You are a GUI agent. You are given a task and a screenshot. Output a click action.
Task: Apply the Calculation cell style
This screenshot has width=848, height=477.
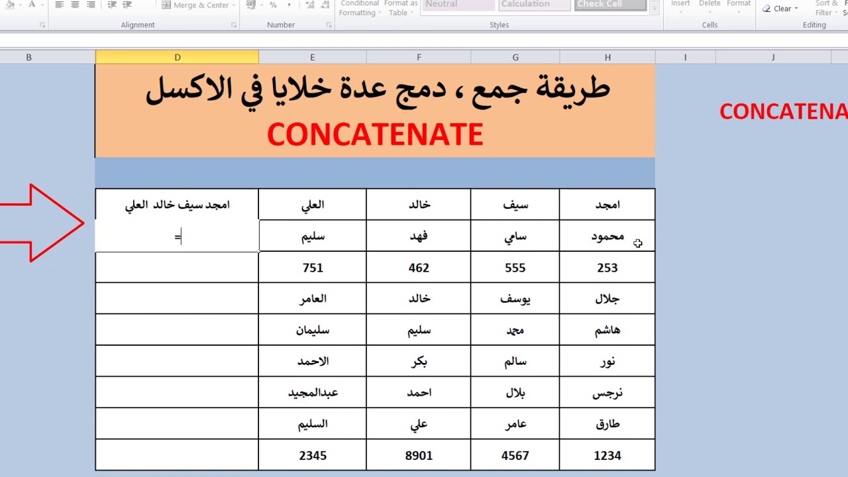click(x=534, y=5)
